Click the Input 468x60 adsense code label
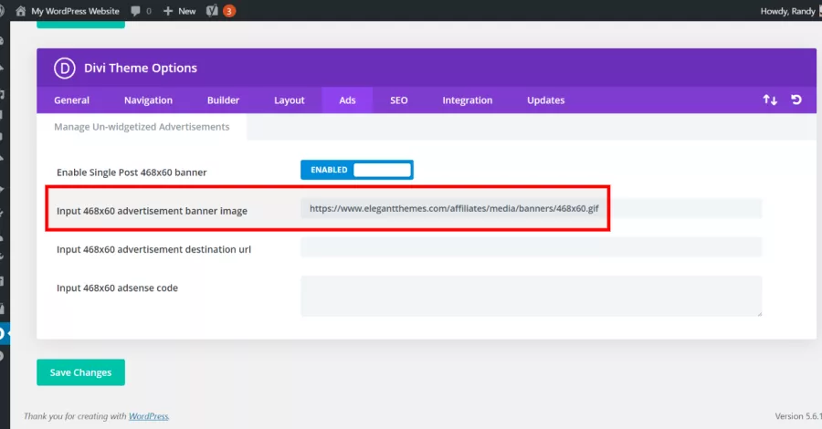Viewport: 822px width, 429px height. coord(118,288)
